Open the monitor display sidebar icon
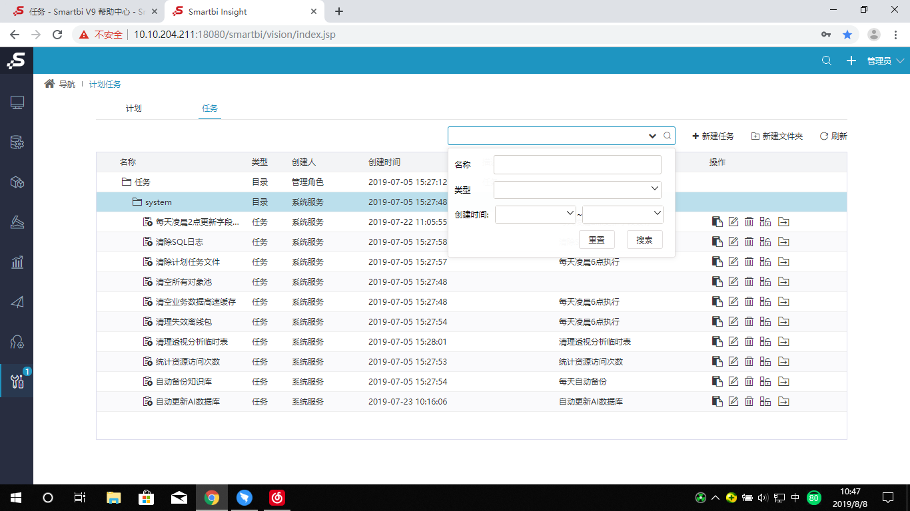The image size is (910, 511). click(x=17, y=102)
